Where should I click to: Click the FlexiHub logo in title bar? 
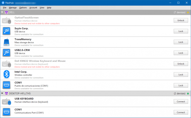click(3, 3)
